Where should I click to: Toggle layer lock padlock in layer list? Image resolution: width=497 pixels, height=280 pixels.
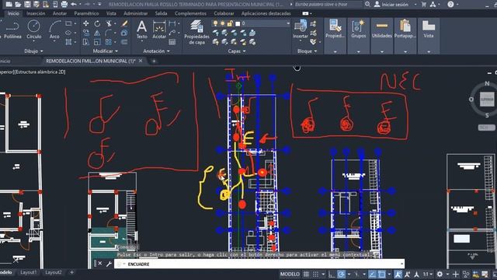pos(230,23)
